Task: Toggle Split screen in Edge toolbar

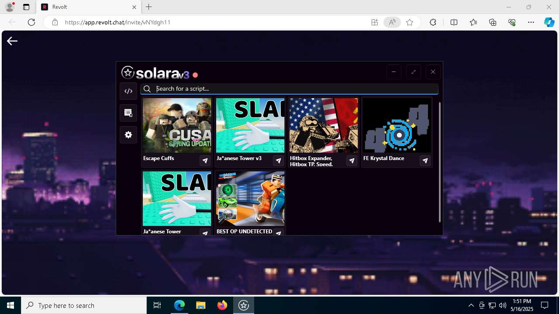Action: [454, 22]
